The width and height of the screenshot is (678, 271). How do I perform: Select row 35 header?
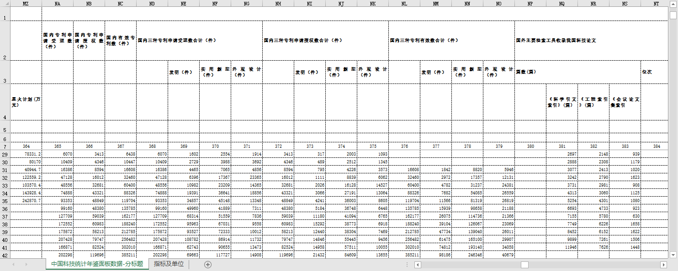coord(5,201)
